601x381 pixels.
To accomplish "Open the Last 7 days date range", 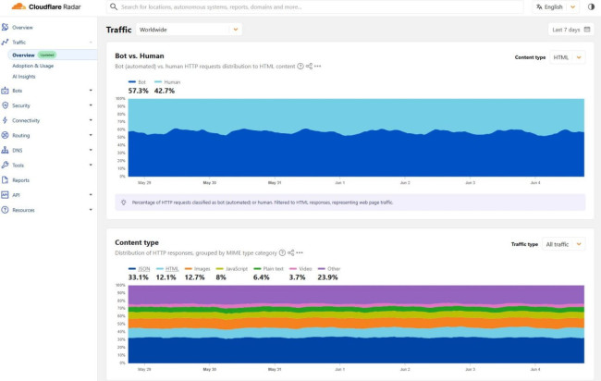I will point(570,30).
